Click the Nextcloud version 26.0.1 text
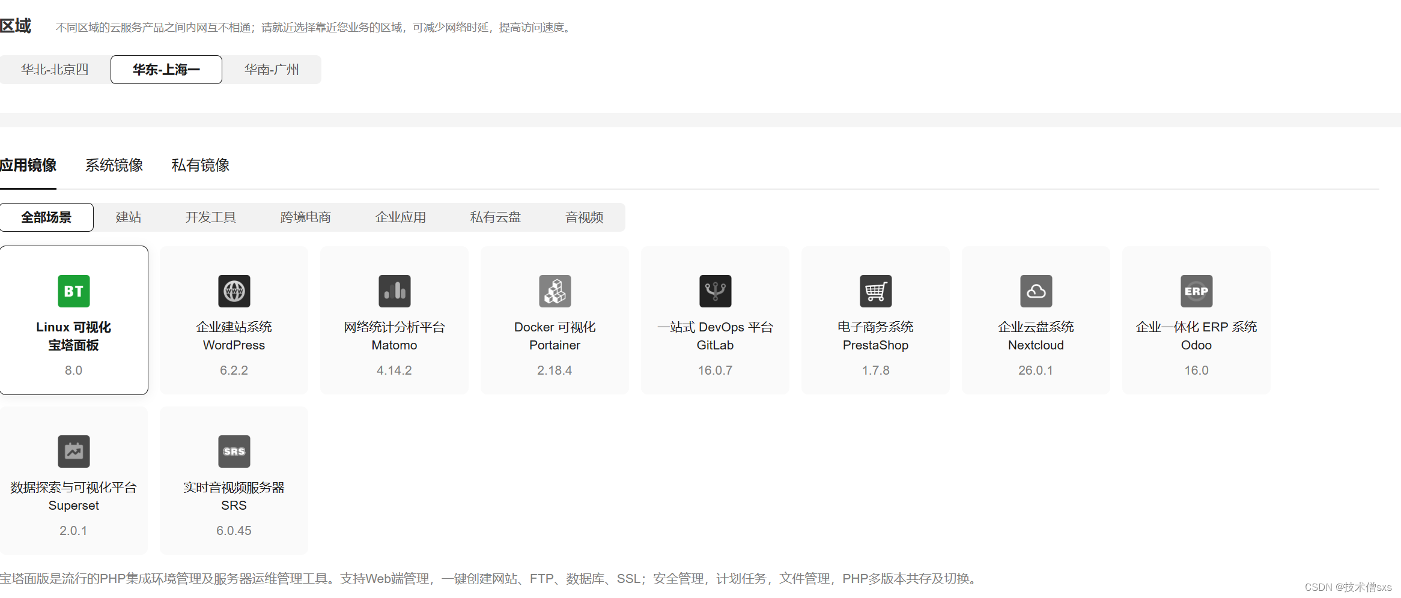1401x598 pixels. pyautogui.click(x=1036, y=370)
